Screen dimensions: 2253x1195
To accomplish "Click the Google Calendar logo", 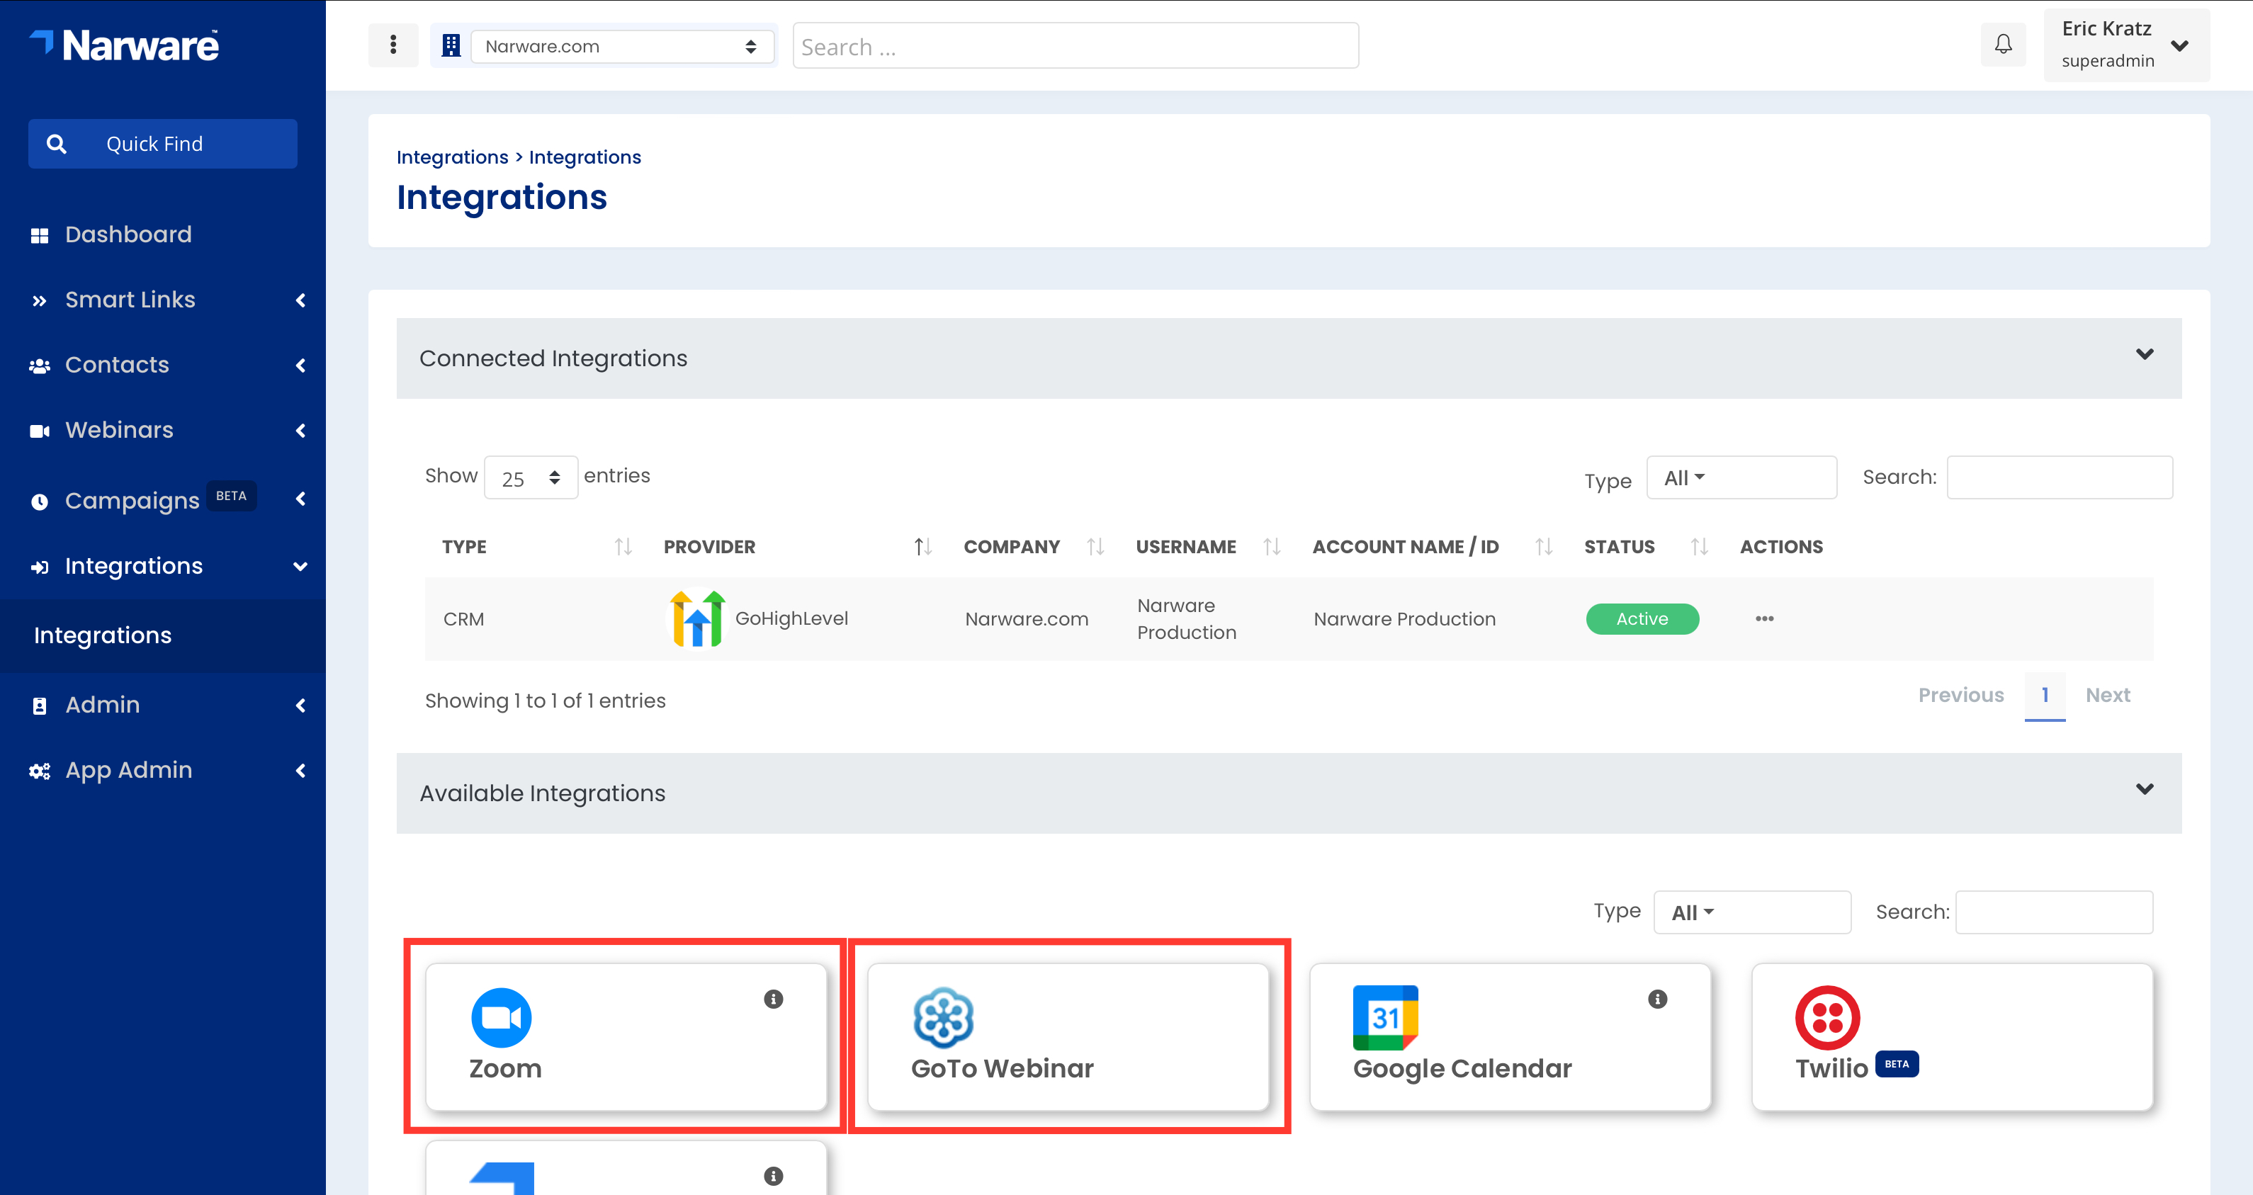I will click(1385, 1017).
